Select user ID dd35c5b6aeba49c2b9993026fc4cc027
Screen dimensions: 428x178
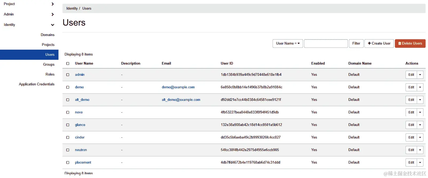pos(251,137)
